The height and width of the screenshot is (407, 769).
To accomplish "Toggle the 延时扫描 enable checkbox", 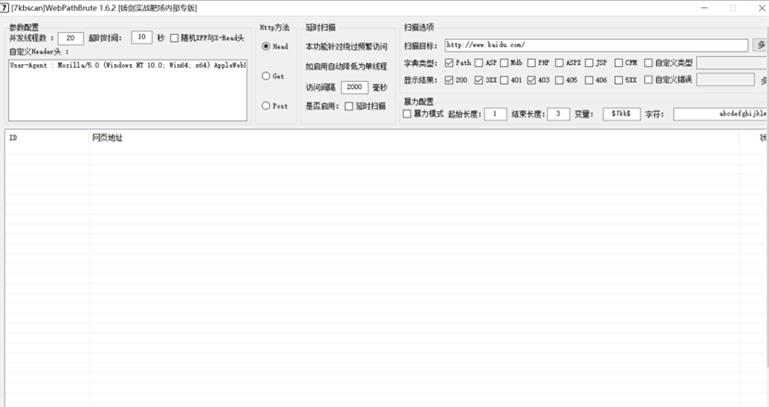I will [349, 106].
